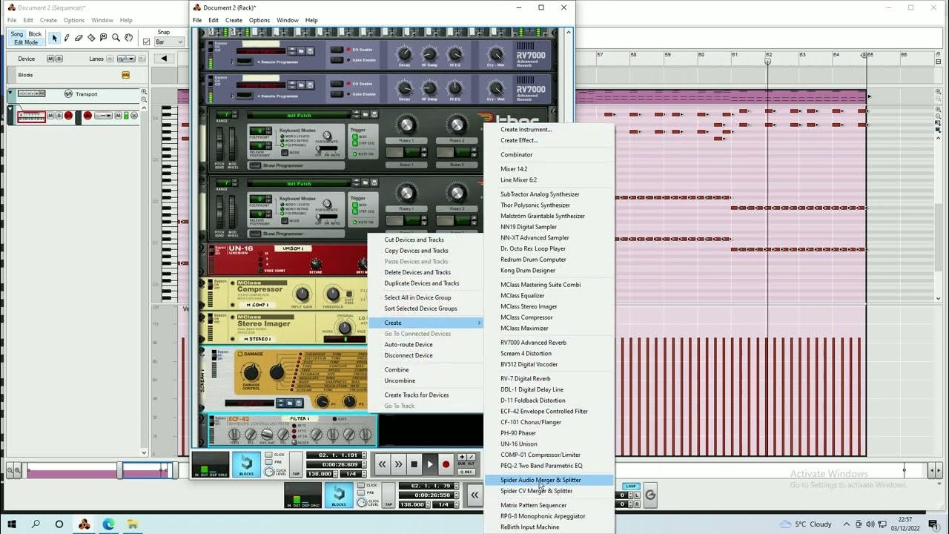The height and width of the screenshot is (534, 949).
Task: Select the Mute tool in sequencer toolbar
Action: [x=104, y=38]
